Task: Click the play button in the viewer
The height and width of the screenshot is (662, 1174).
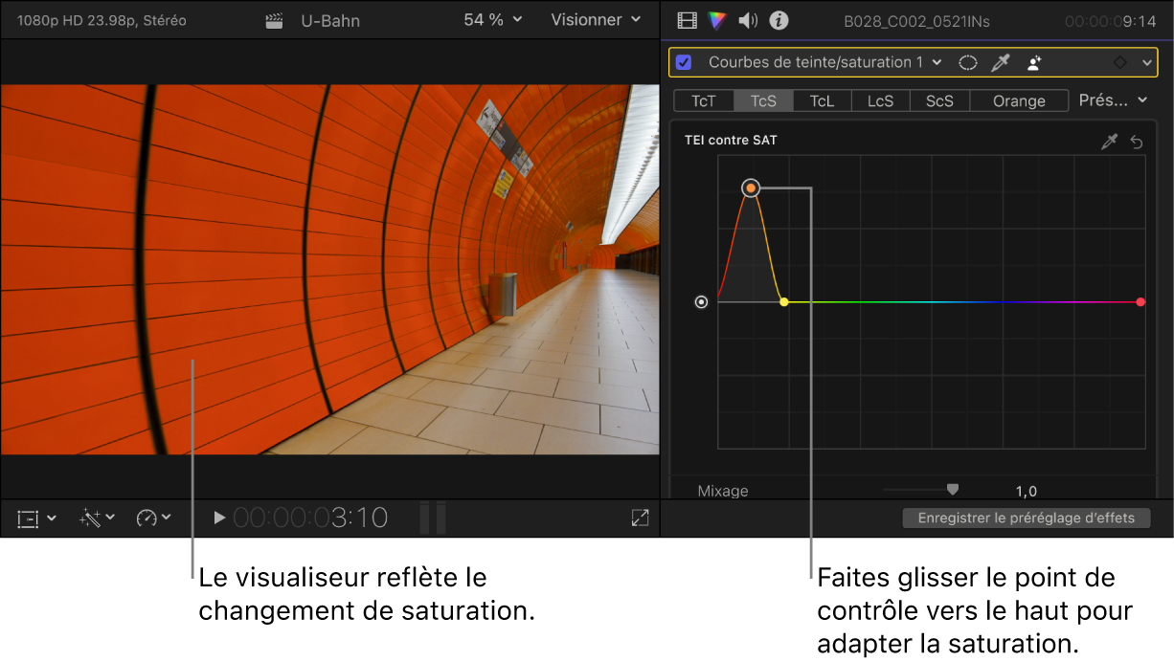Action: tap(219, 518)
